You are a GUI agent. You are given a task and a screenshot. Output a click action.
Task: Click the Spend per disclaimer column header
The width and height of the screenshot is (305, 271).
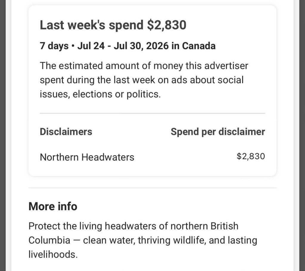(218, 132)
